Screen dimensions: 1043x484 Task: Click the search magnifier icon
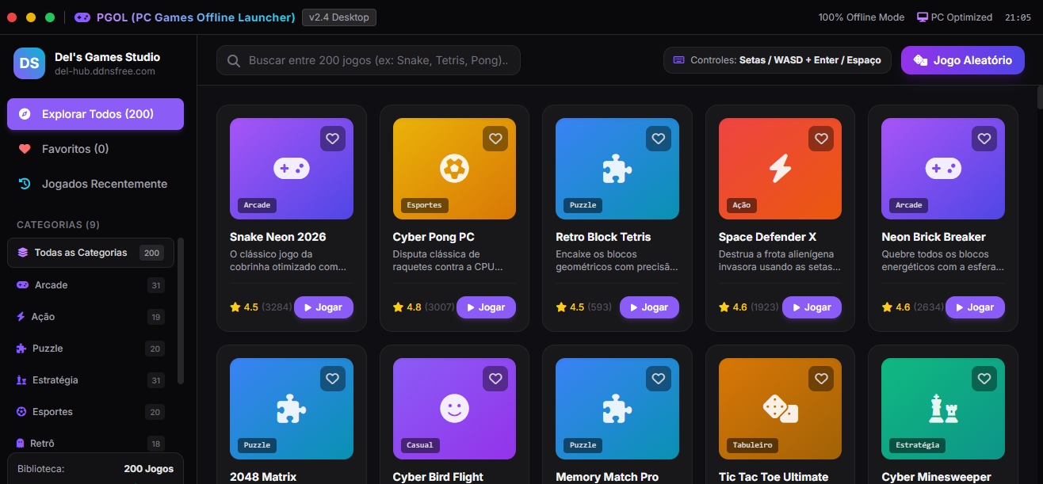coord(234,61)
